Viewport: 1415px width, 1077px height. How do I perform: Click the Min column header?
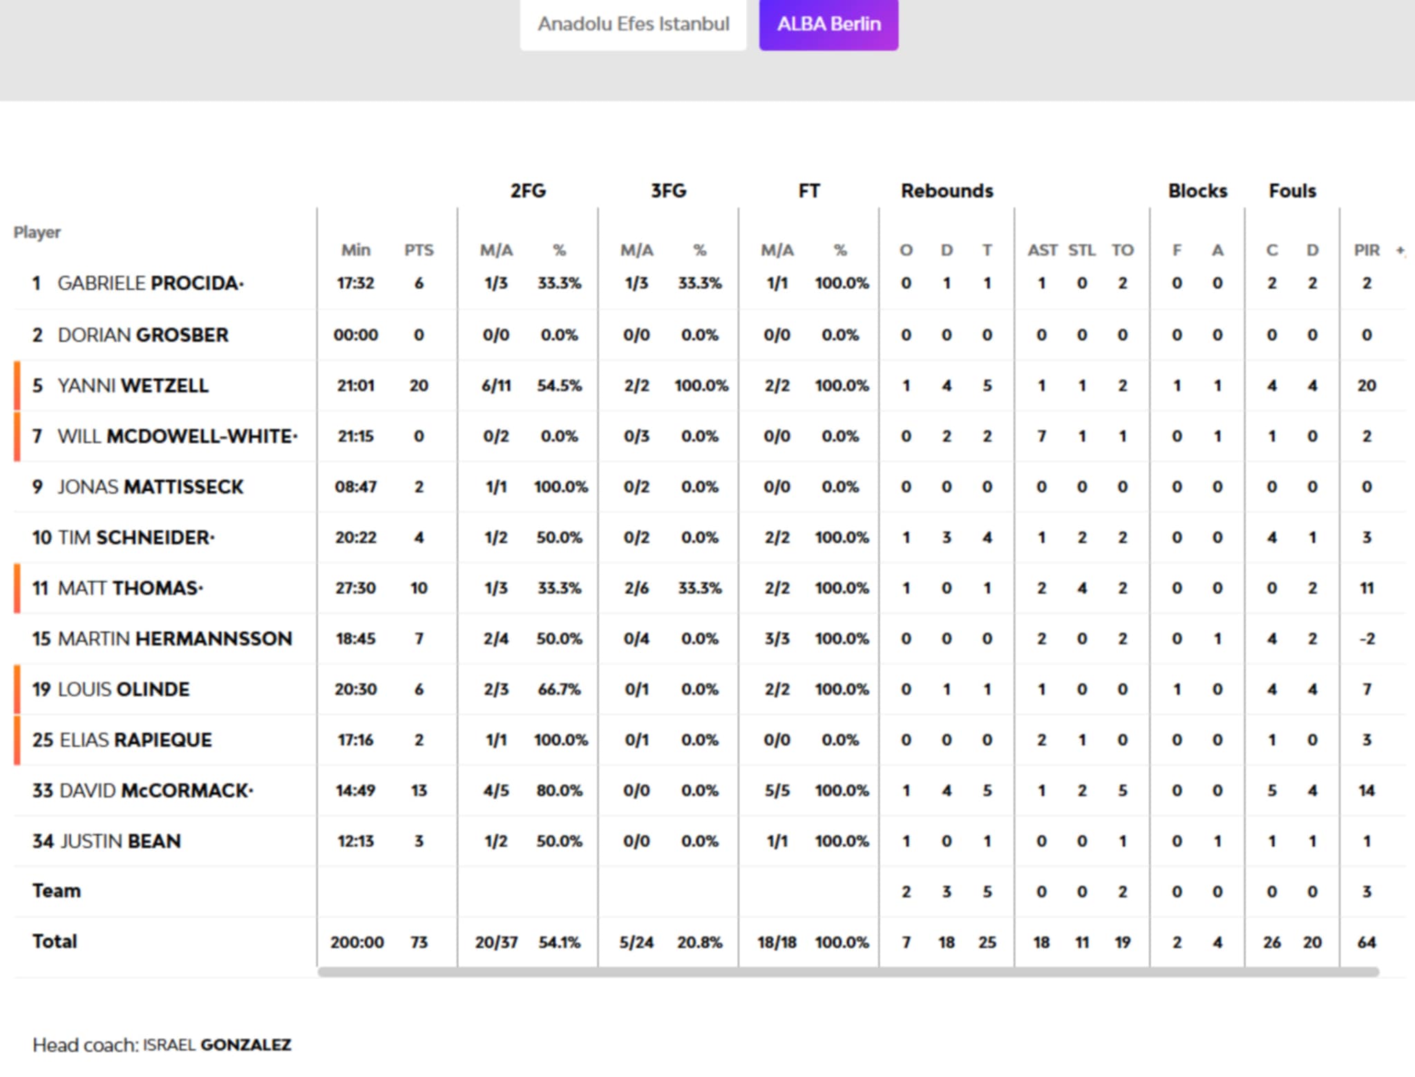(x=356, y=250)
